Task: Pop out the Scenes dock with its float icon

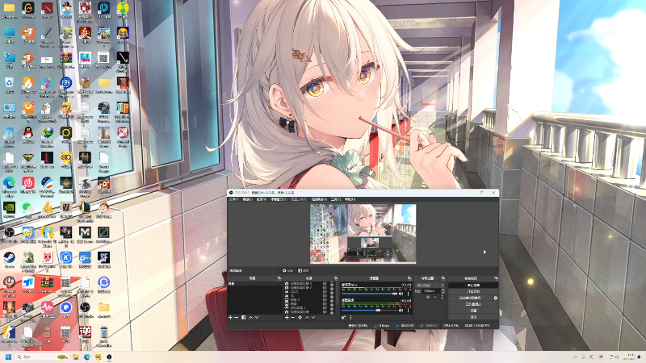Action: pyautogui.click(x=279, y=278)
